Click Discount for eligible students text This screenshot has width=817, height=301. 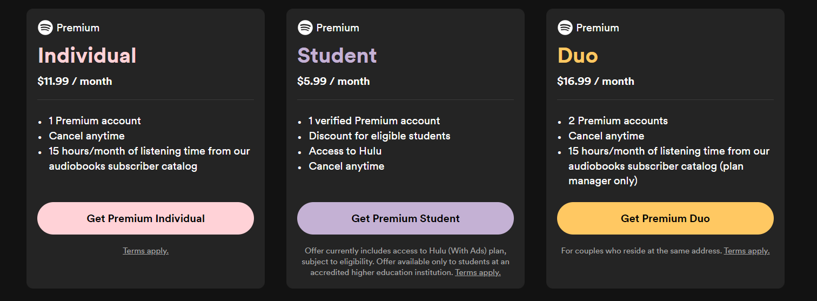click(379, 136)
